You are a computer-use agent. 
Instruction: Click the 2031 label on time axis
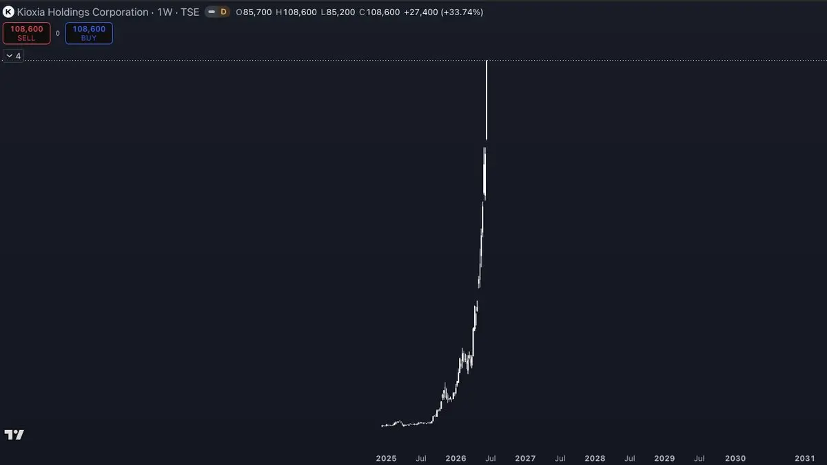click(805, 458)
